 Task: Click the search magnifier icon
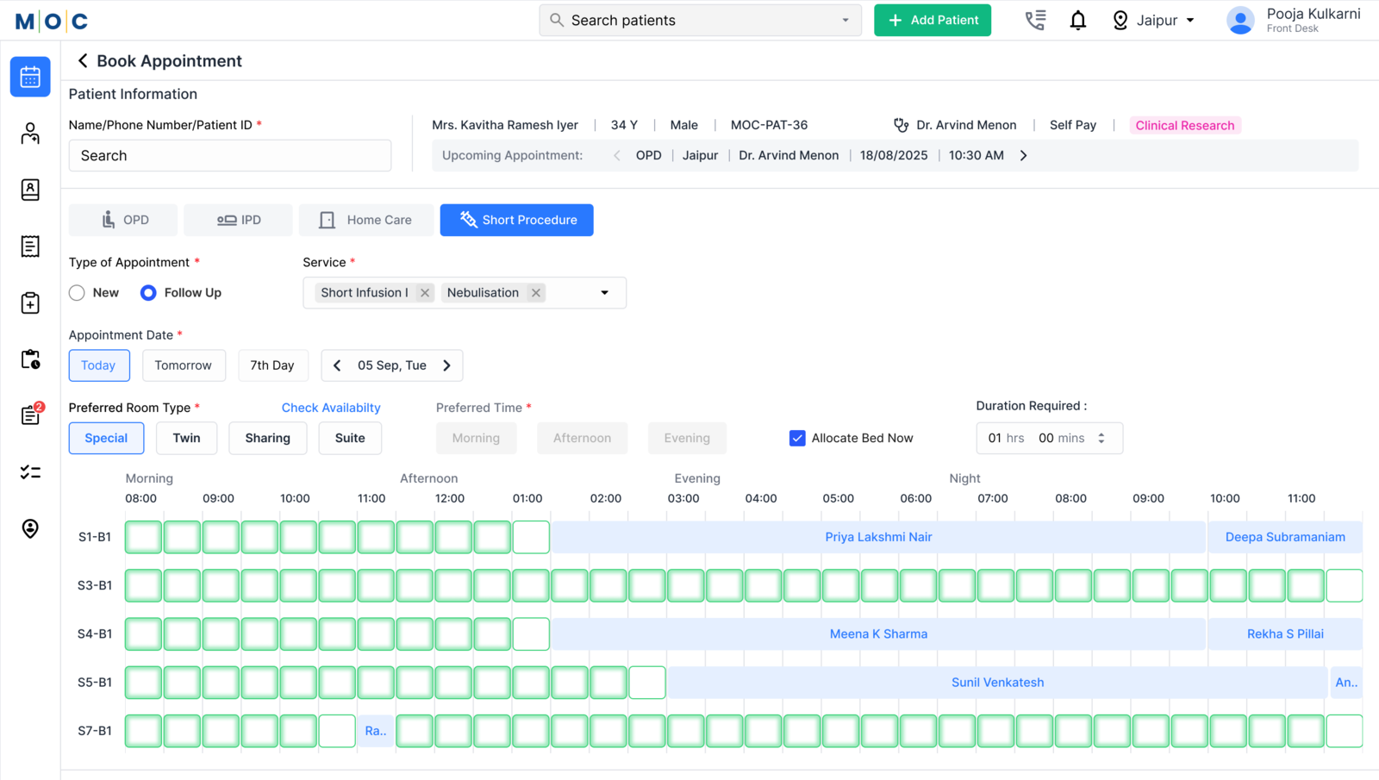[x=557, y=20]
